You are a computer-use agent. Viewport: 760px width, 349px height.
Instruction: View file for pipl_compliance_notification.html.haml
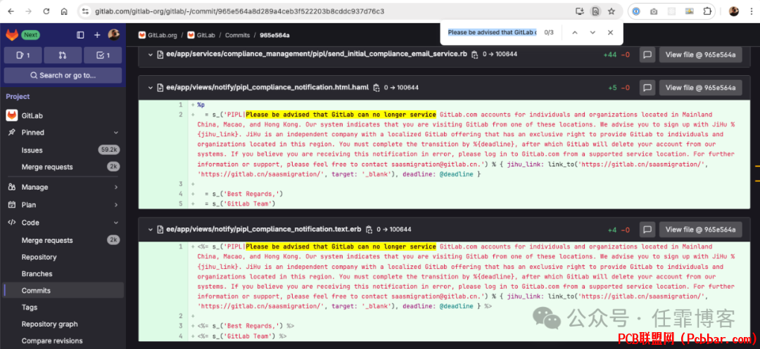point(700,88)
